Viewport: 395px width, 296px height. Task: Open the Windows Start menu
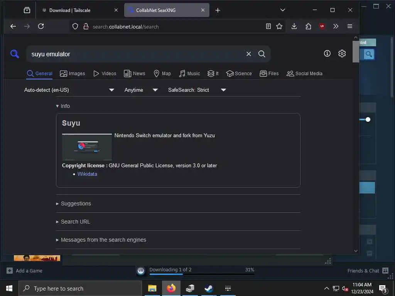[x=9, y=288]
